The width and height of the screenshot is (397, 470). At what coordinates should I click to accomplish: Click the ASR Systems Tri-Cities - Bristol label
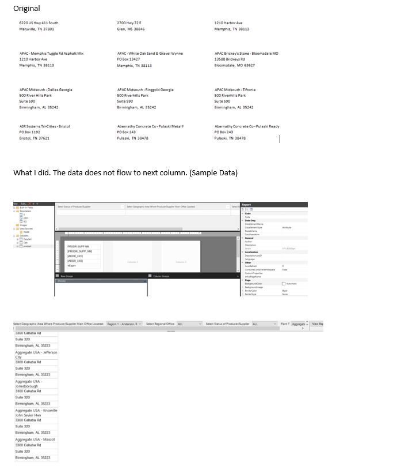pyautogui.click(x=44, y=126)
